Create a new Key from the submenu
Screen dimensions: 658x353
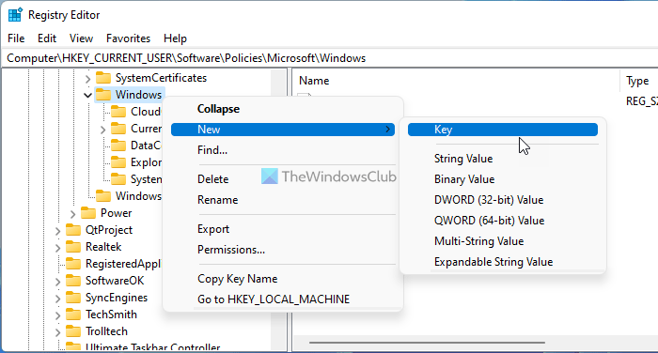coord(503,130)
